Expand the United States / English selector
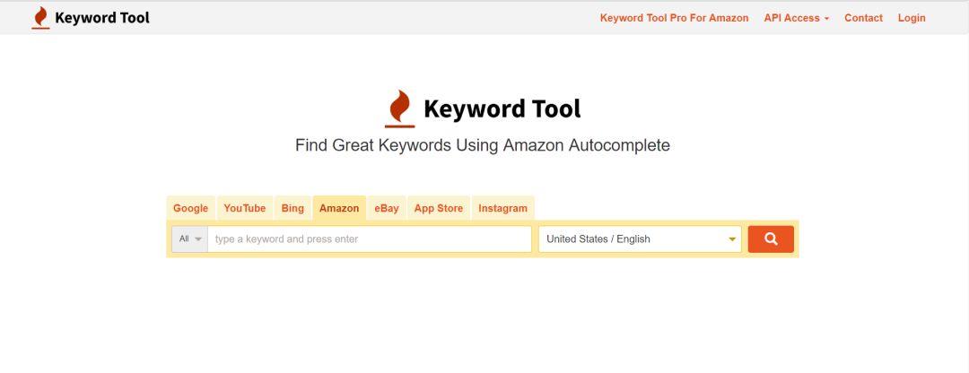Screen dimensions: 969x373 [640, 239]
